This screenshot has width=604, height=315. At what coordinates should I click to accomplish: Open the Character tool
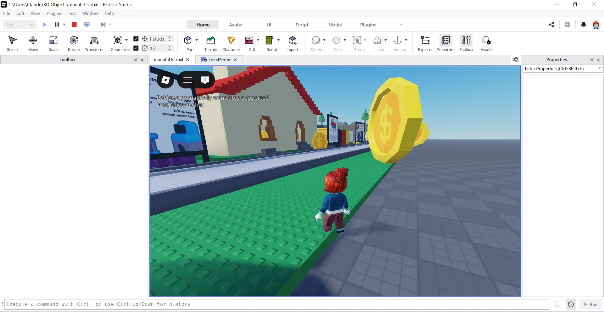coord(231,43)
